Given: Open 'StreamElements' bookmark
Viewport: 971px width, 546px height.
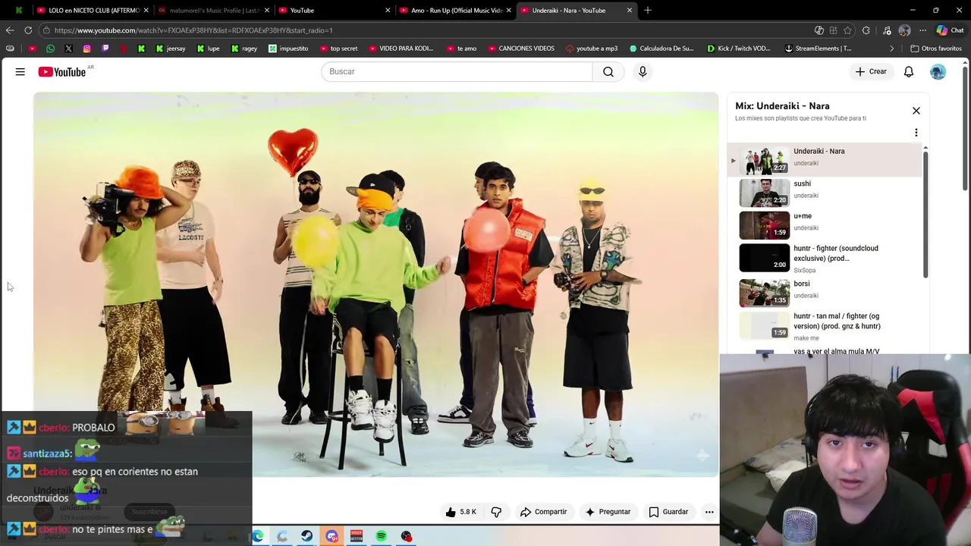Looking at the screenshot, I should 818,49.
